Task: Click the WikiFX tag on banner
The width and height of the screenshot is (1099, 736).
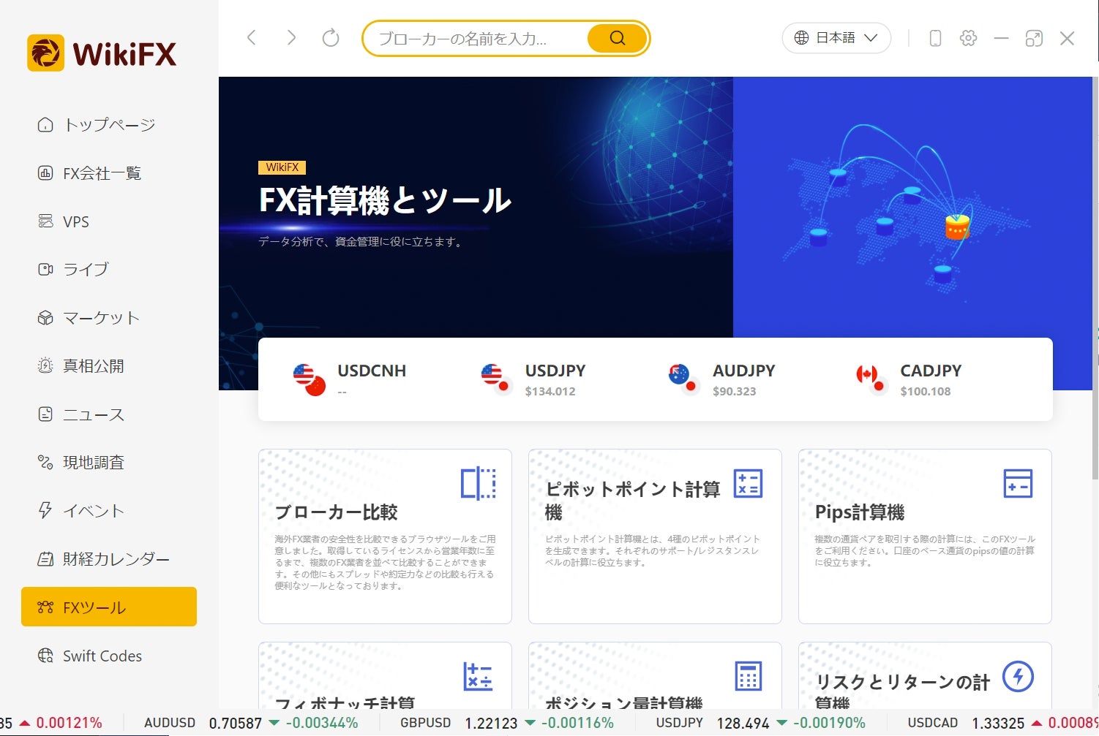Action: click(x=282, y=167)
